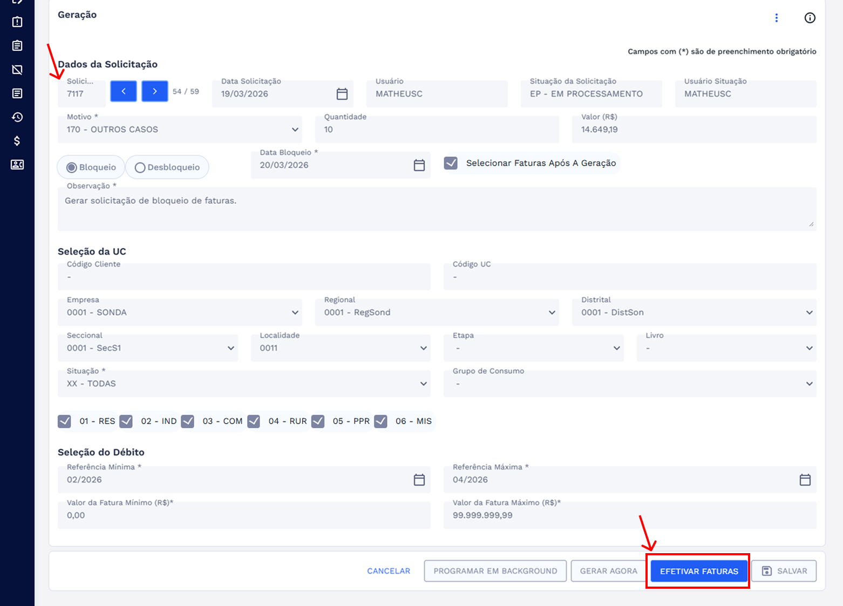Click the history clock sidebar icon
The image size is (843, 606).
click(17, 117)
